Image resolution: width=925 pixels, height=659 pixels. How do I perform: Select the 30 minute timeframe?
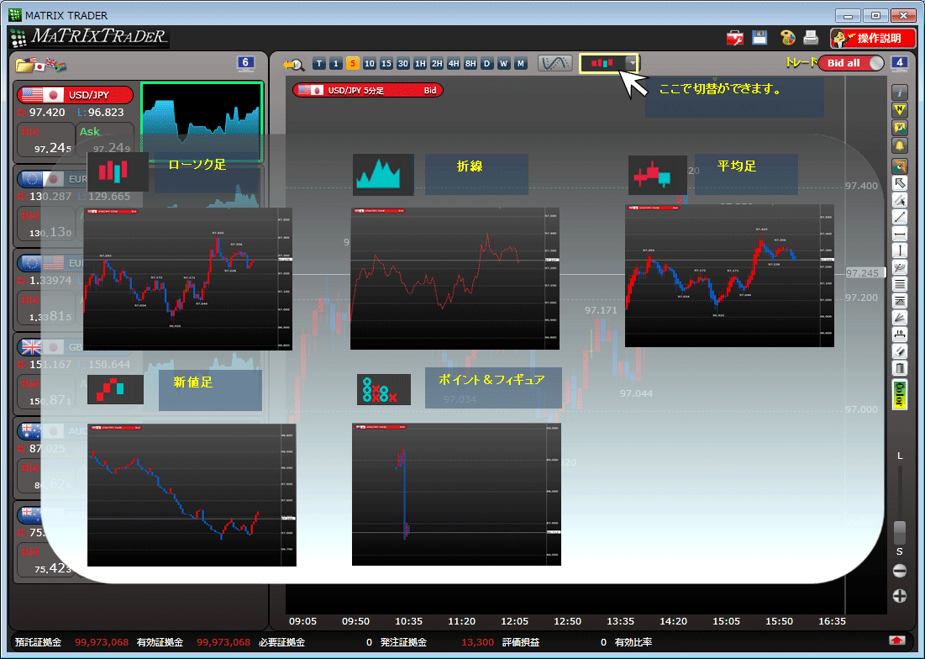click(403, 64)
